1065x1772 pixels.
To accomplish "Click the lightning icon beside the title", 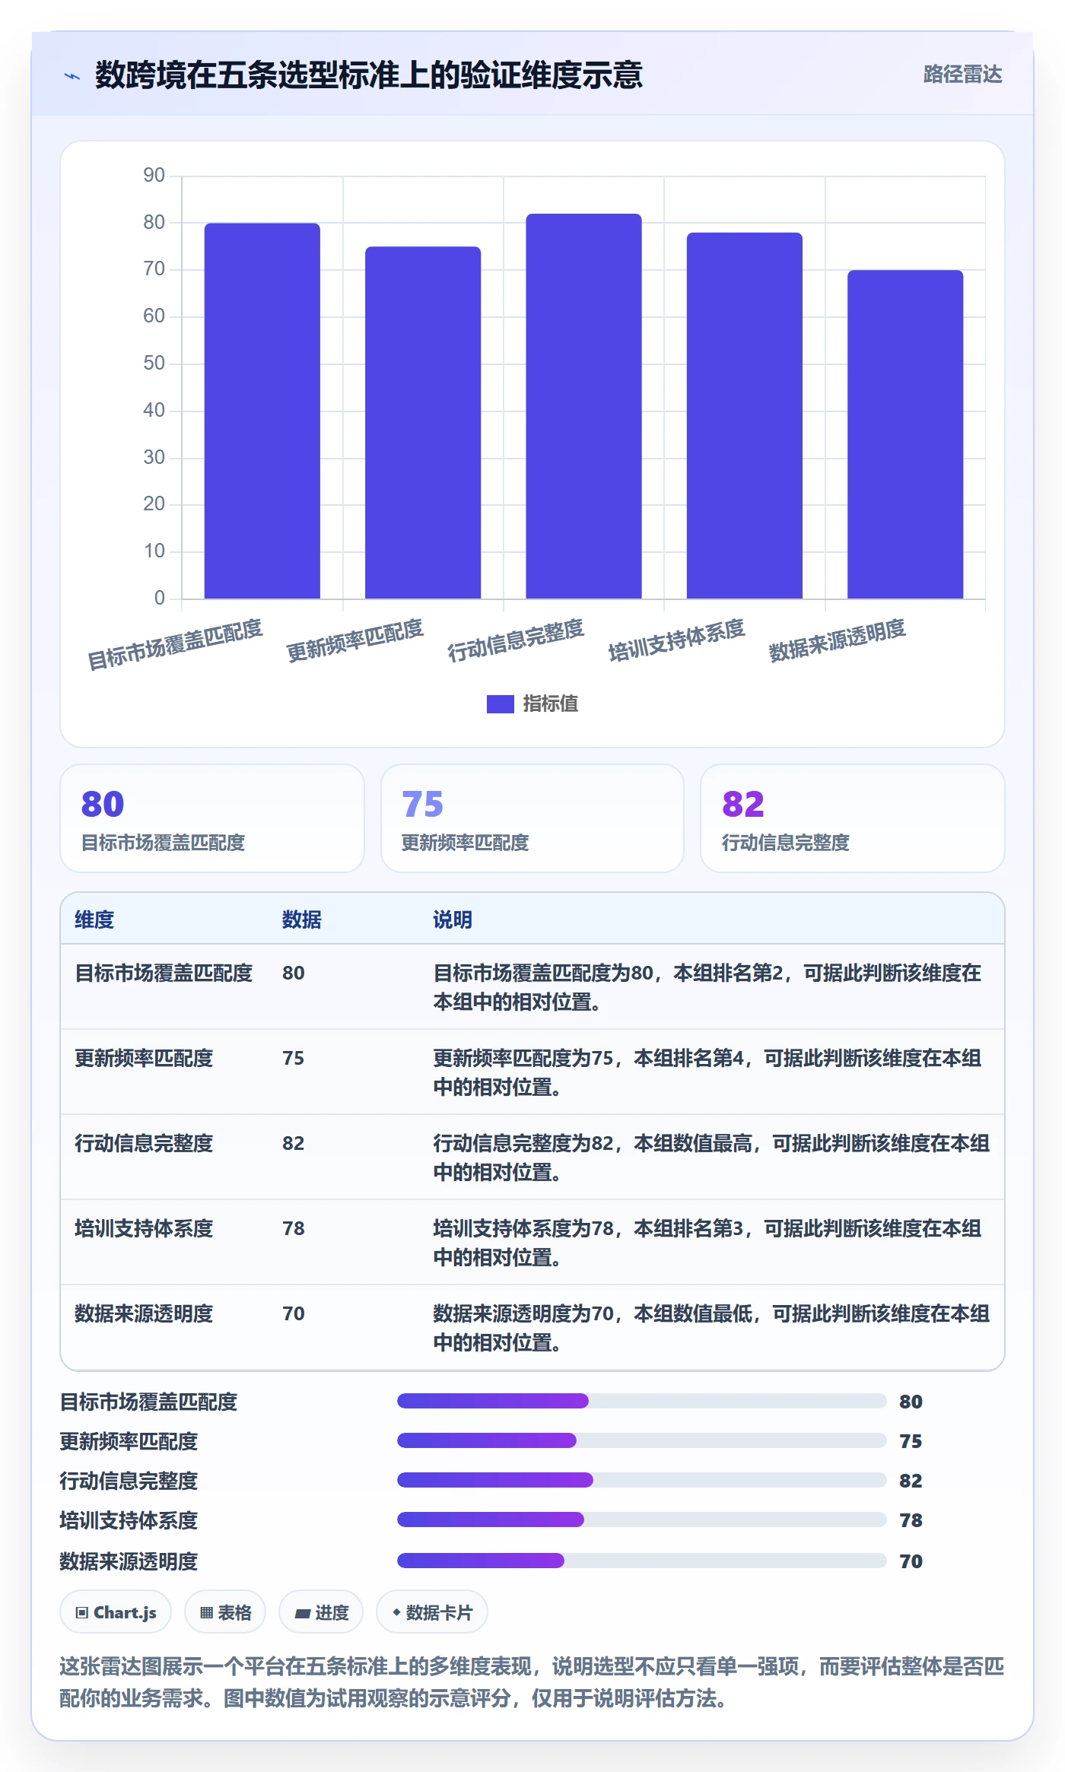I will click(x=72, y=76).
